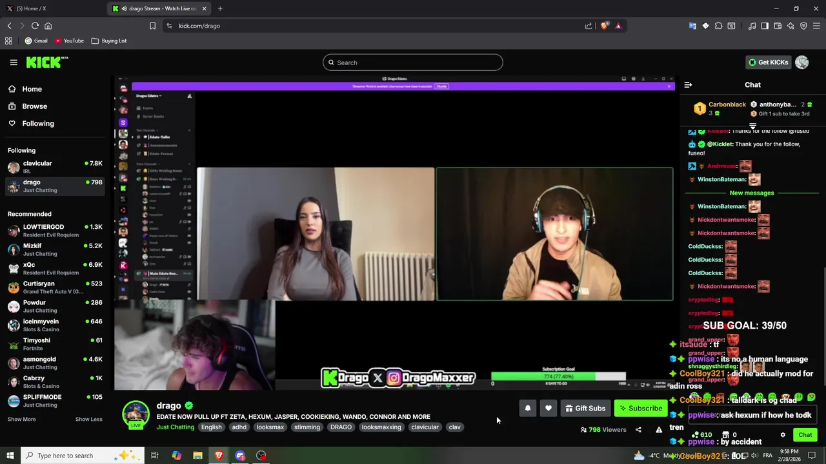Toggle the browser sidebar panel
The height and width of the screenshot is (464, 826).
coord(765,26)
